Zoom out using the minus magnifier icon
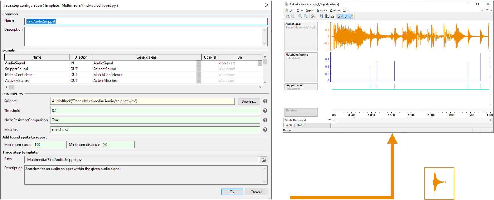 [306, 16]
